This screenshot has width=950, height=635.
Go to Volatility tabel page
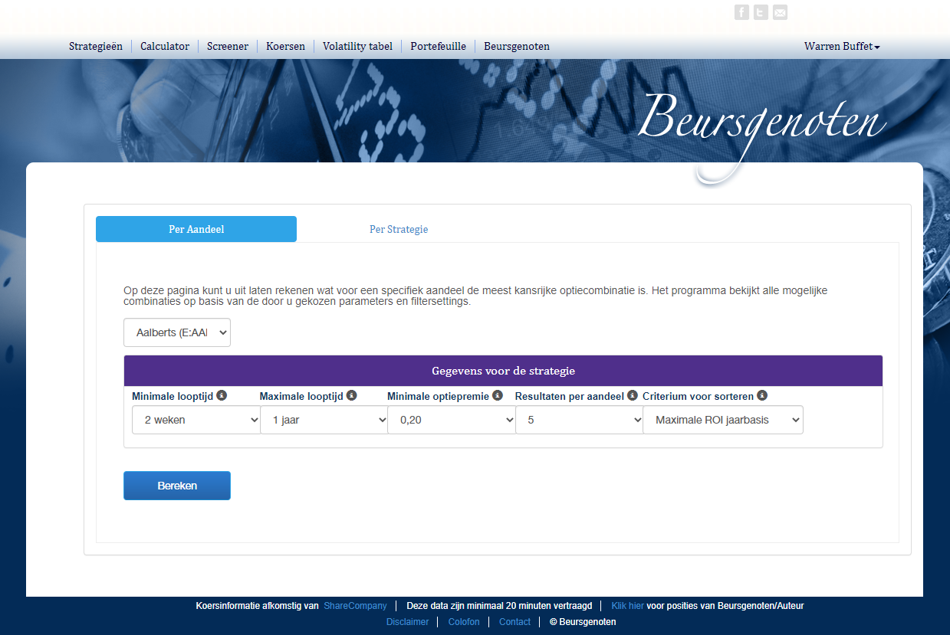[357, 46]
